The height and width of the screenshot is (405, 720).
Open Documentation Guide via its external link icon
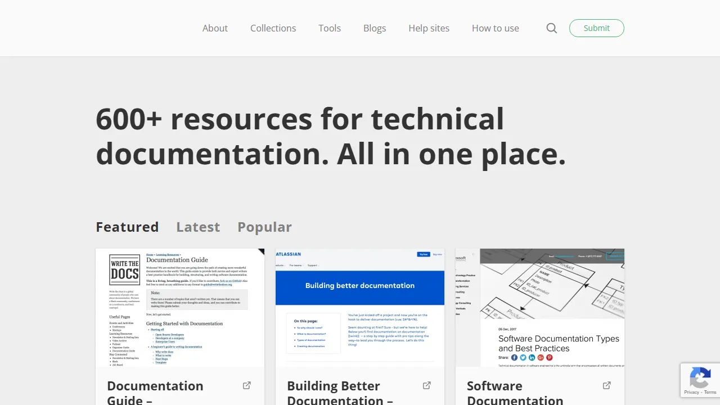[x=246, y=385]
